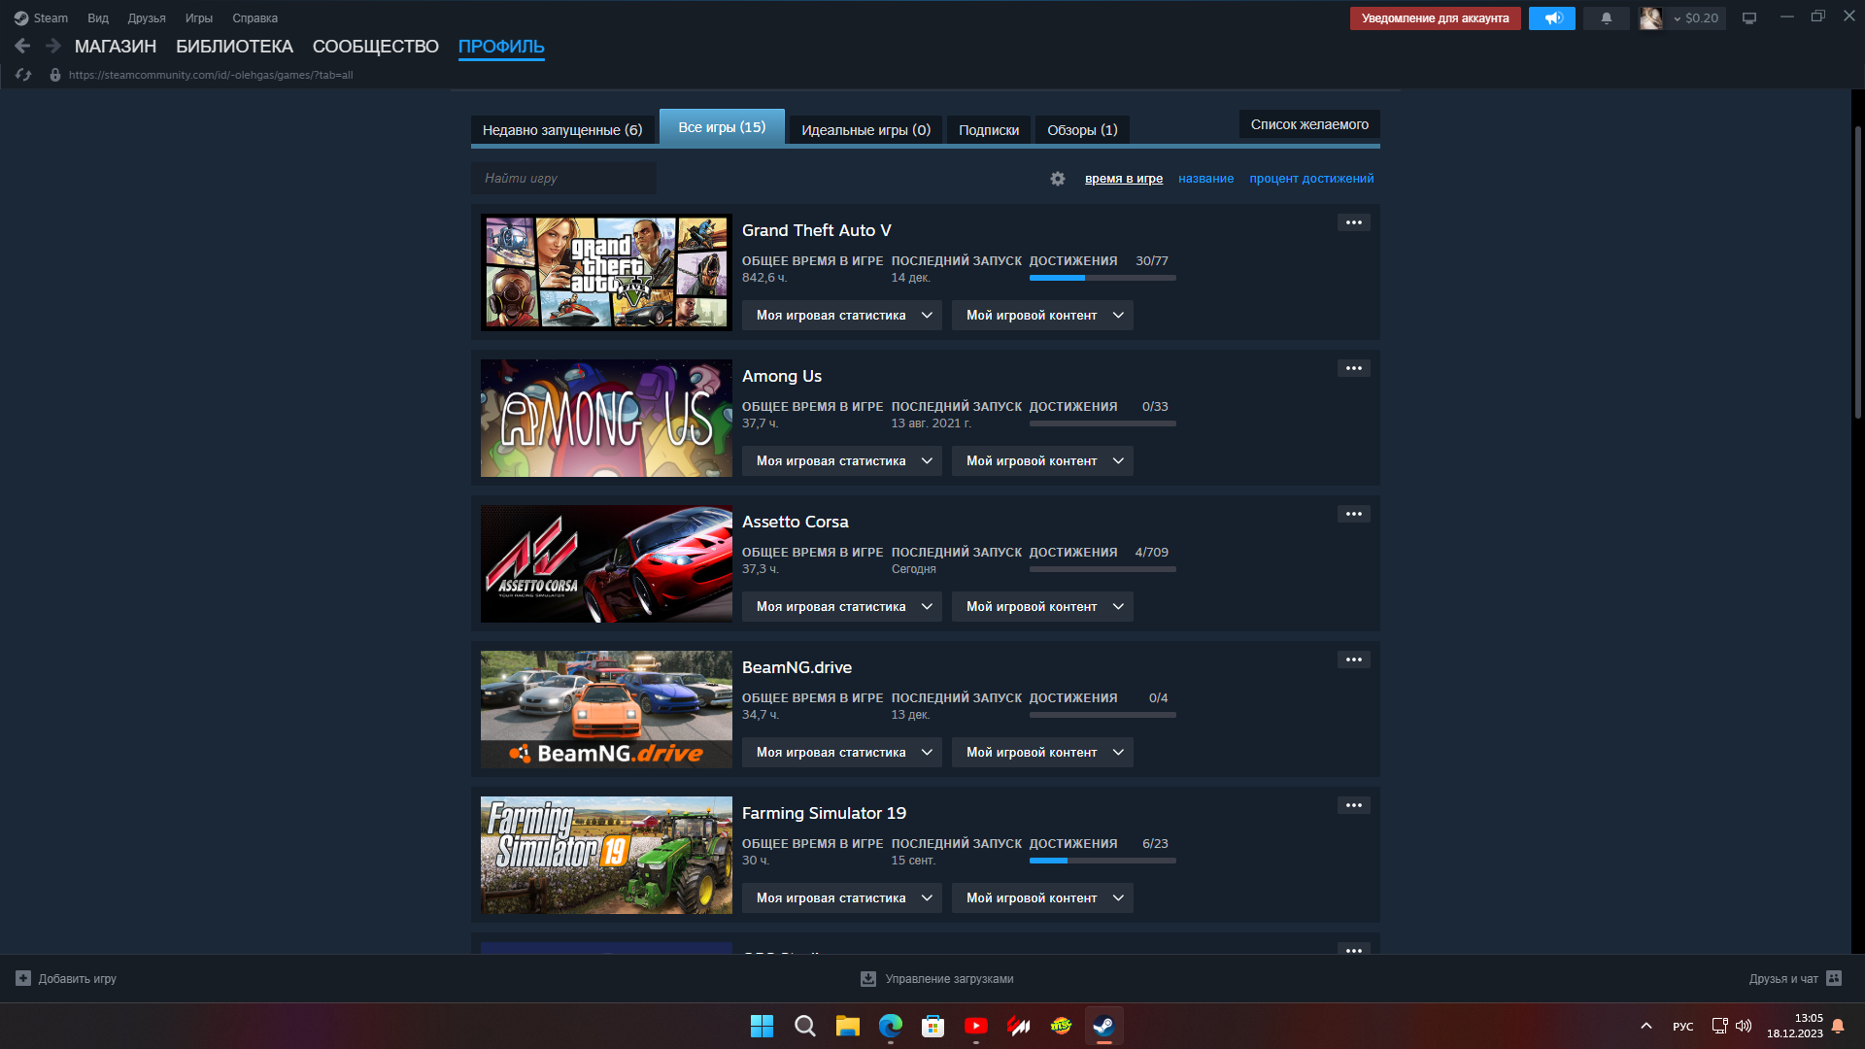The height and width of the screenshot is (1049, 1865).
Task: Open the Список желаемого button
Action: click(1309, 124)
